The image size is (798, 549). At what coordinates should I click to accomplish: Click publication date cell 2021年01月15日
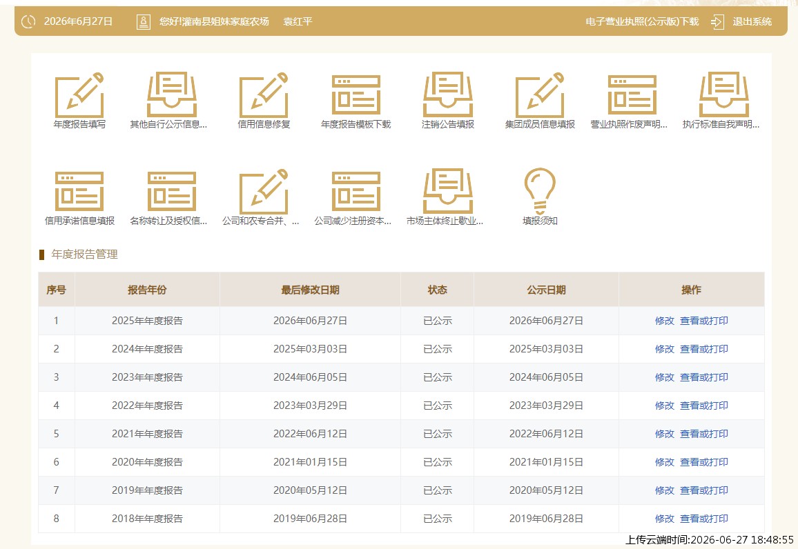pyautogui.click(x=546, y=462)
